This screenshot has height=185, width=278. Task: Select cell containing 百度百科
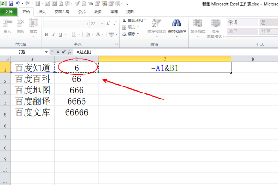(x=32, y=78)
